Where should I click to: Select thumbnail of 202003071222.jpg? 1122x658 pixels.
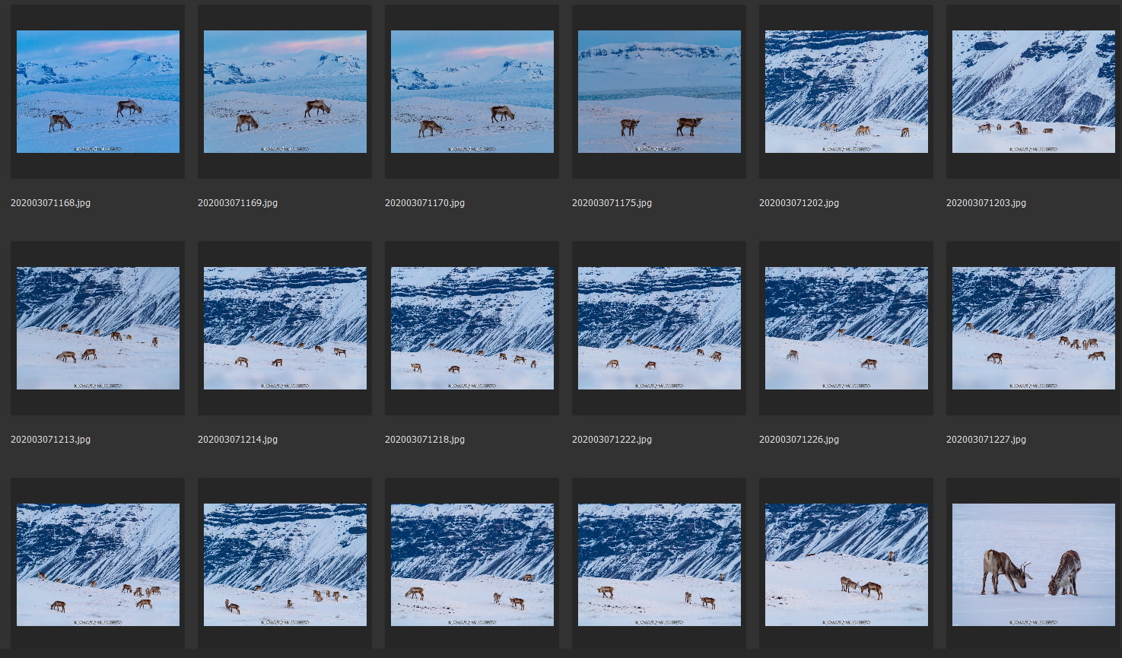pos(660,328)
